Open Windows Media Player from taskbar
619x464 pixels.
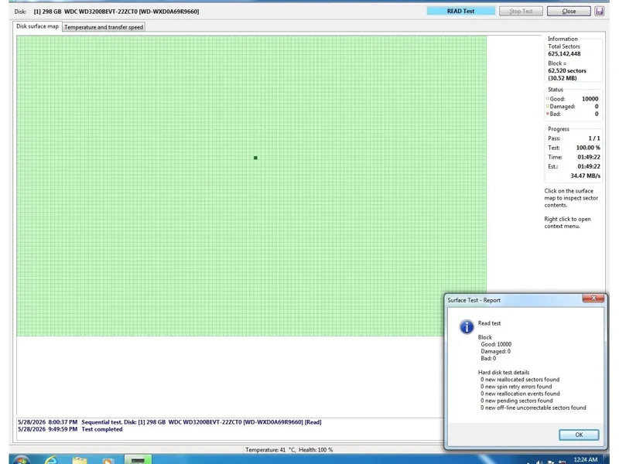point(108,460)
